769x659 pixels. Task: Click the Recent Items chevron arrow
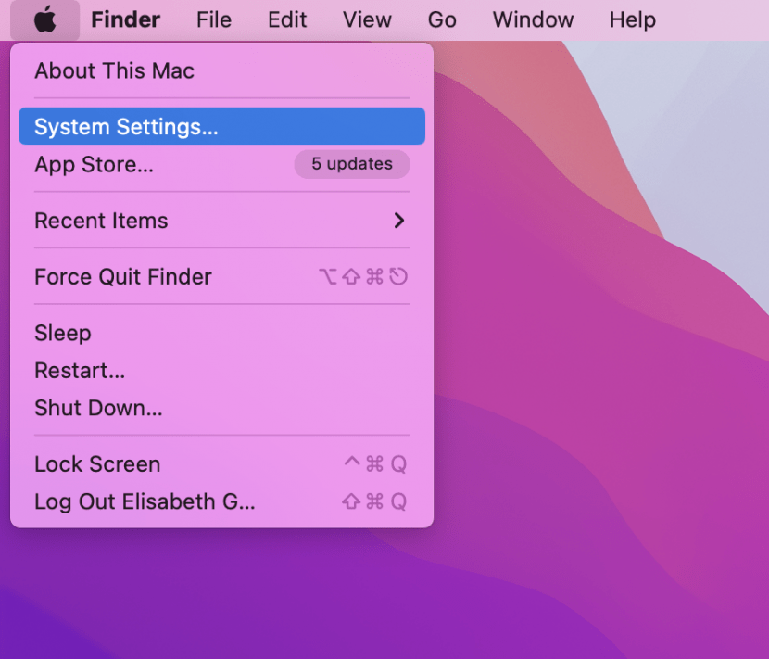click(399, 221)
